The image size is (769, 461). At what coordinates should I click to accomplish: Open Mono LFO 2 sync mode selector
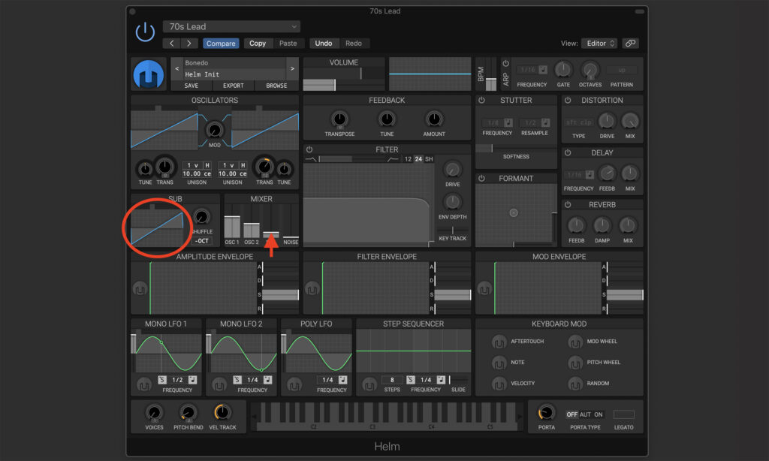coord(237,380)
